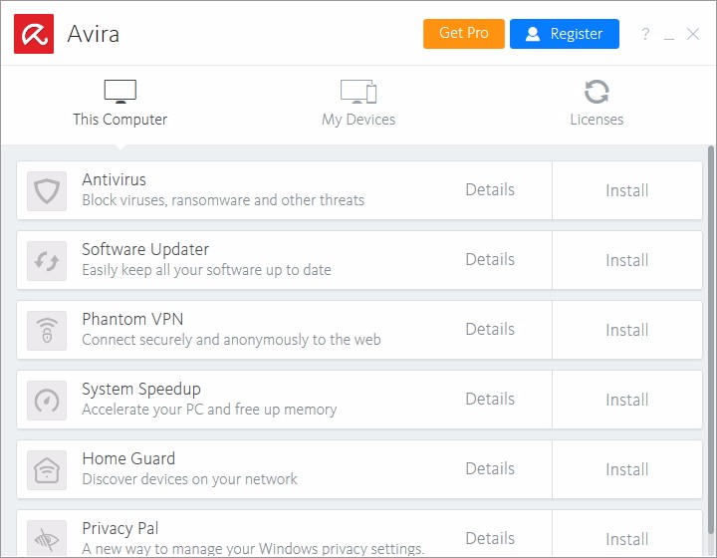The height and width of the screenshot is (558, 717).
Task: Install Phantom VPN
Action: click(x=627, y=330)
